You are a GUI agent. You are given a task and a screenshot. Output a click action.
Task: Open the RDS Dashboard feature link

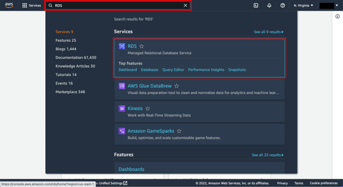tap(128, 70)
